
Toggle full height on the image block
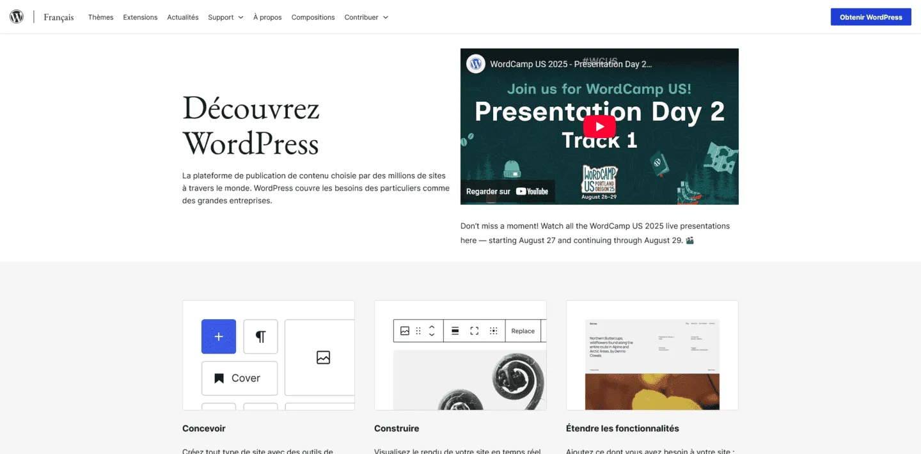(474, 331)
